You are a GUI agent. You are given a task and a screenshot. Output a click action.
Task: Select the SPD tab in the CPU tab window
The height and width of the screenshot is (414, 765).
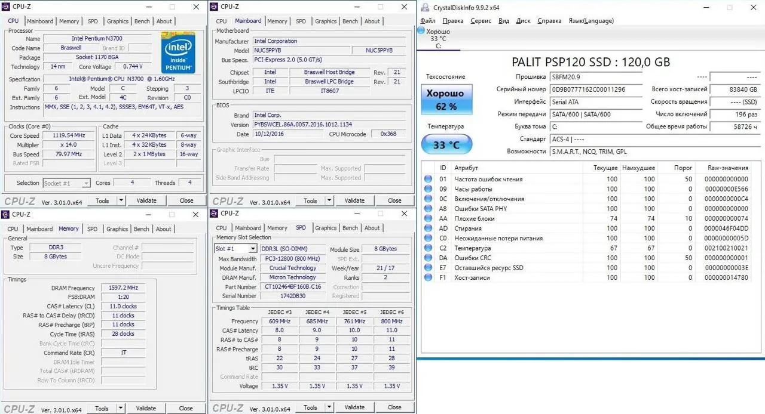(x=93, y=21)
